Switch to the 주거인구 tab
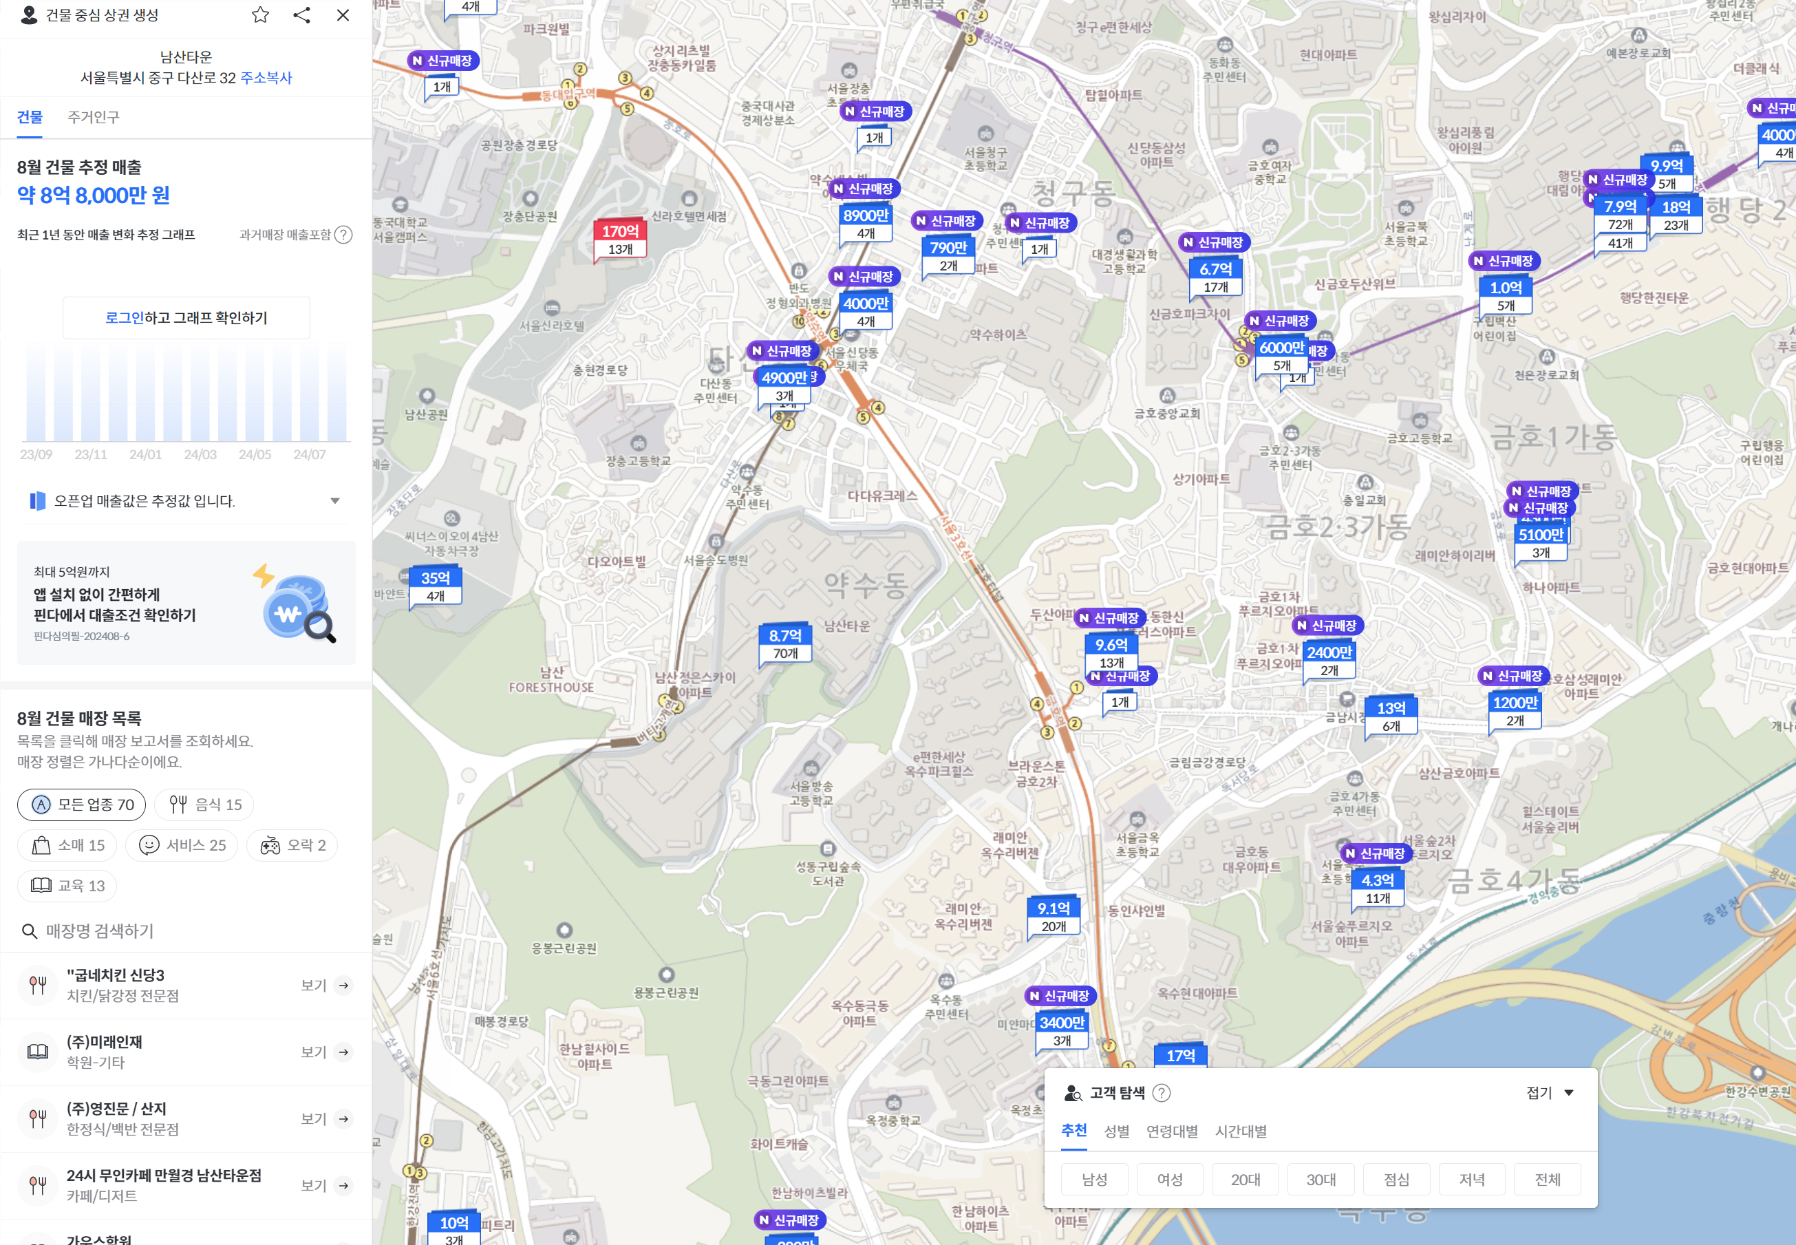This screenshot has width=1796, height=1245. click(x=94, y=117)
